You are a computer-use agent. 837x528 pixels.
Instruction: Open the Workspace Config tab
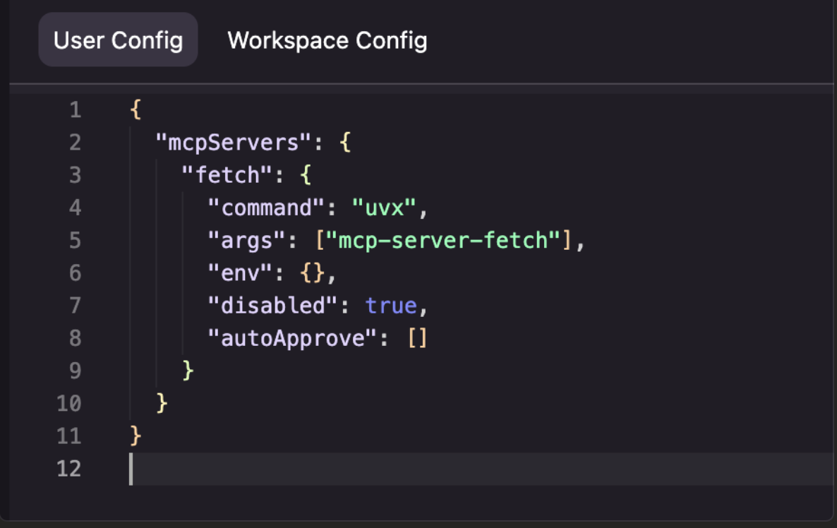tap(327, 40)
